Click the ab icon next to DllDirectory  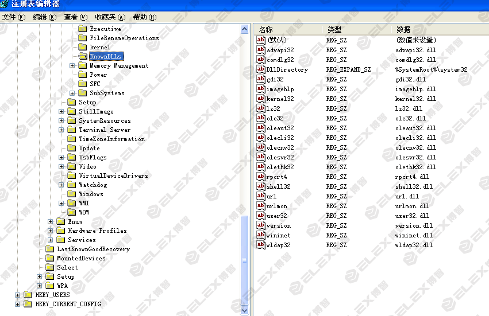click(260, 69)
